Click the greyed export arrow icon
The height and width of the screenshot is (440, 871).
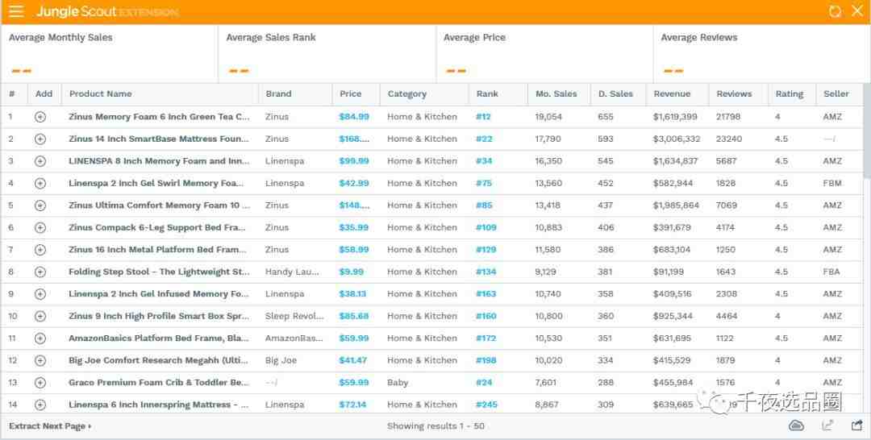(x=827, y=425)
